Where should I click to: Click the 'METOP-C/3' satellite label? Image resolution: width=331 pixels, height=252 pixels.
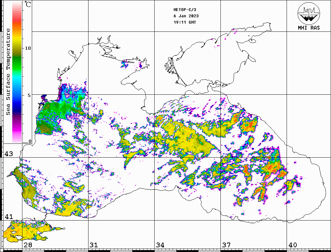[x=185, y=10]
